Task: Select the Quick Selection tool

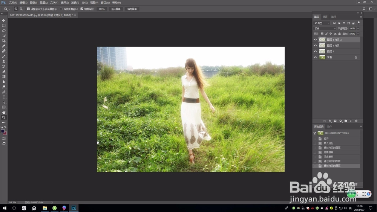Action: point(4,36)
